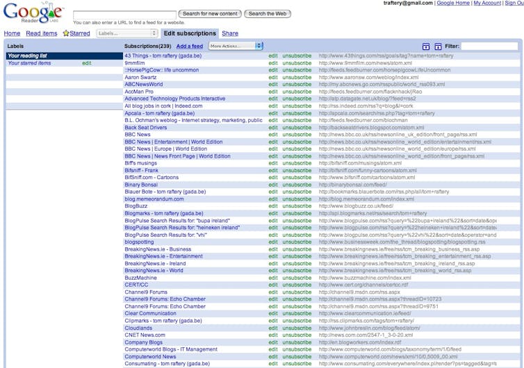524x368 pixels.
Task: Open BreakingNews.ie - Business feed
Action: click(x=158, y=249)
